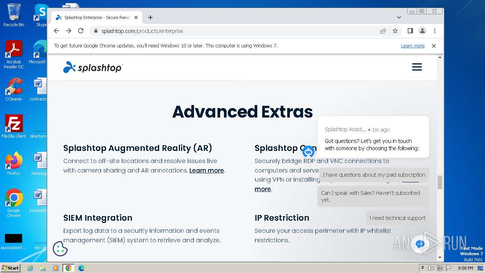Open cookie preferences icon
The width and height of the screenshot is (485, 273).
point(60,249)
